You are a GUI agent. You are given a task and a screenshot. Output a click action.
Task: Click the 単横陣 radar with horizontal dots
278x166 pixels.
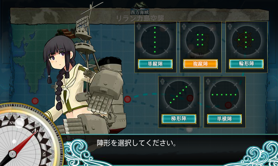tap(224, 95)
